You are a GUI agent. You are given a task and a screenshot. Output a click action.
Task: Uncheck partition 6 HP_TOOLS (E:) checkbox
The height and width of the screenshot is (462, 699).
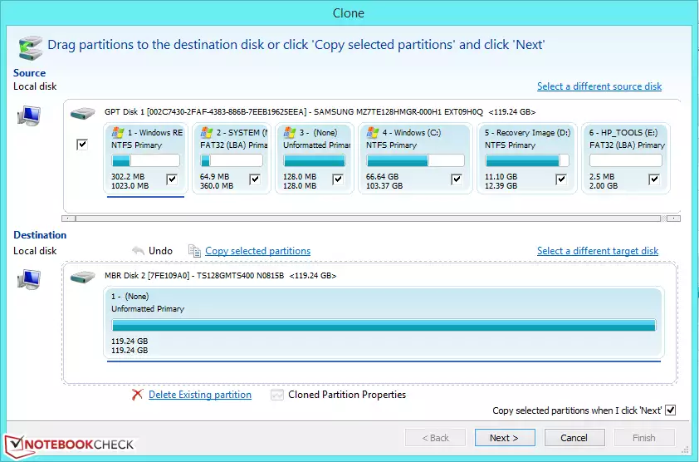pyautogui.click(x=654, y=179)
